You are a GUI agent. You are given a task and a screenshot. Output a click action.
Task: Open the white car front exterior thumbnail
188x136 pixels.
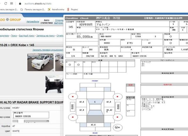coord(41,62)
